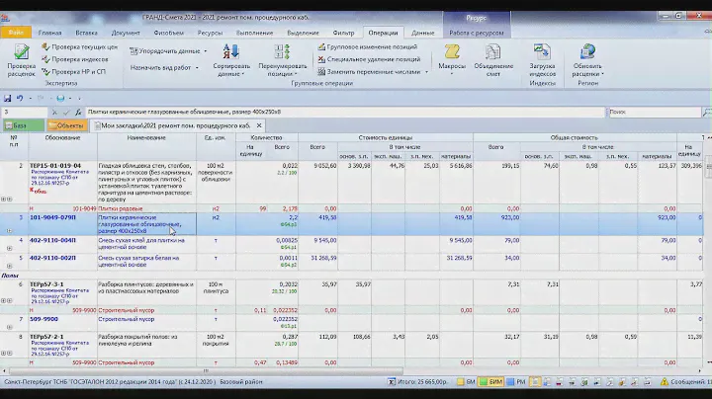The width and height of the screenshot is (712, 399).
Task: Open the Макросы dropdown
Action: click(451, 61)
